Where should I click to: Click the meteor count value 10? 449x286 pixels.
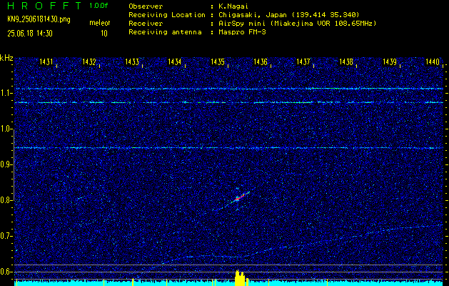click(104, 34)
